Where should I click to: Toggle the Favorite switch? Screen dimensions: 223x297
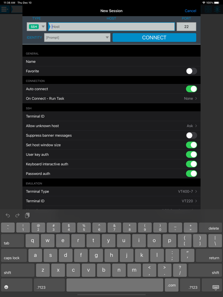191,71
